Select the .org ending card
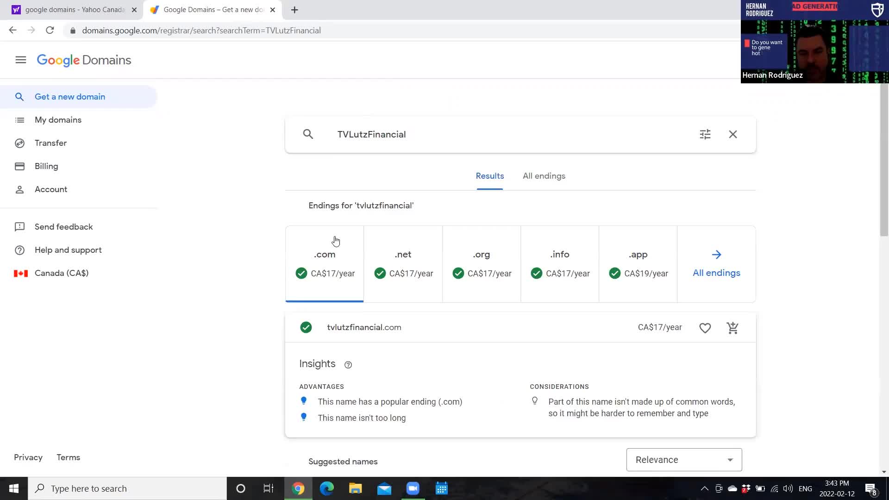Screen dimensions: 889x500 pyautogui.click(x=482, y=264)
